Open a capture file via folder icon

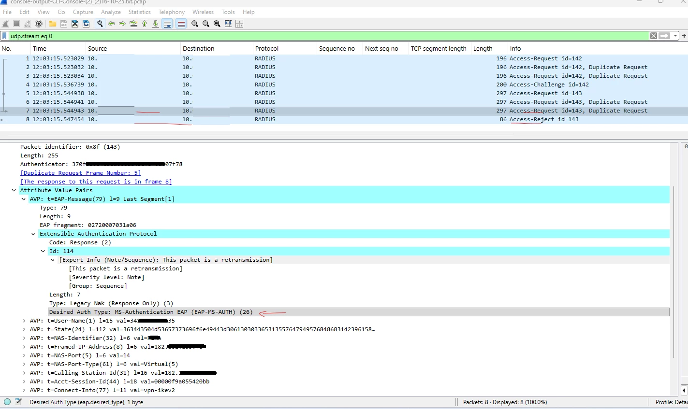(52, 24)
